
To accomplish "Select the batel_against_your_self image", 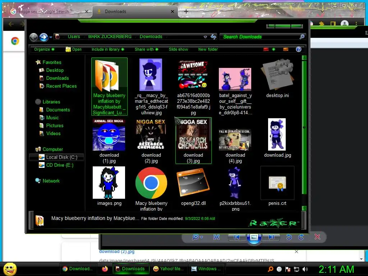I will tap(235, 91).
